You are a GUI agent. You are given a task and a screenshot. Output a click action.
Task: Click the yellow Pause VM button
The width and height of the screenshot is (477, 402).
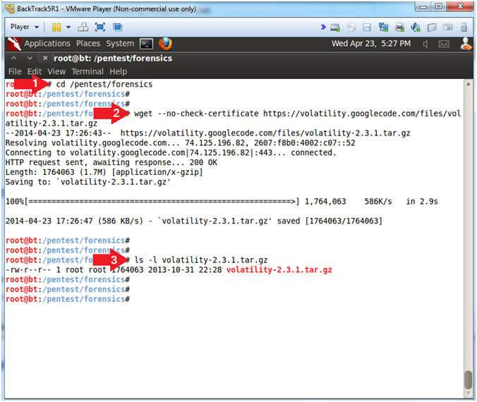56,28
